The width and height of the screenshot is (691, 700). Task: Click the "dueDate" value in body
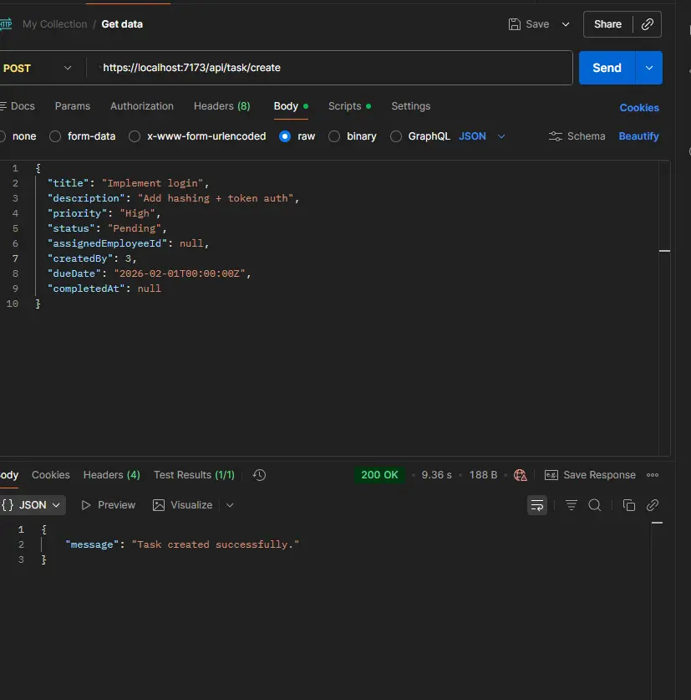180,273
